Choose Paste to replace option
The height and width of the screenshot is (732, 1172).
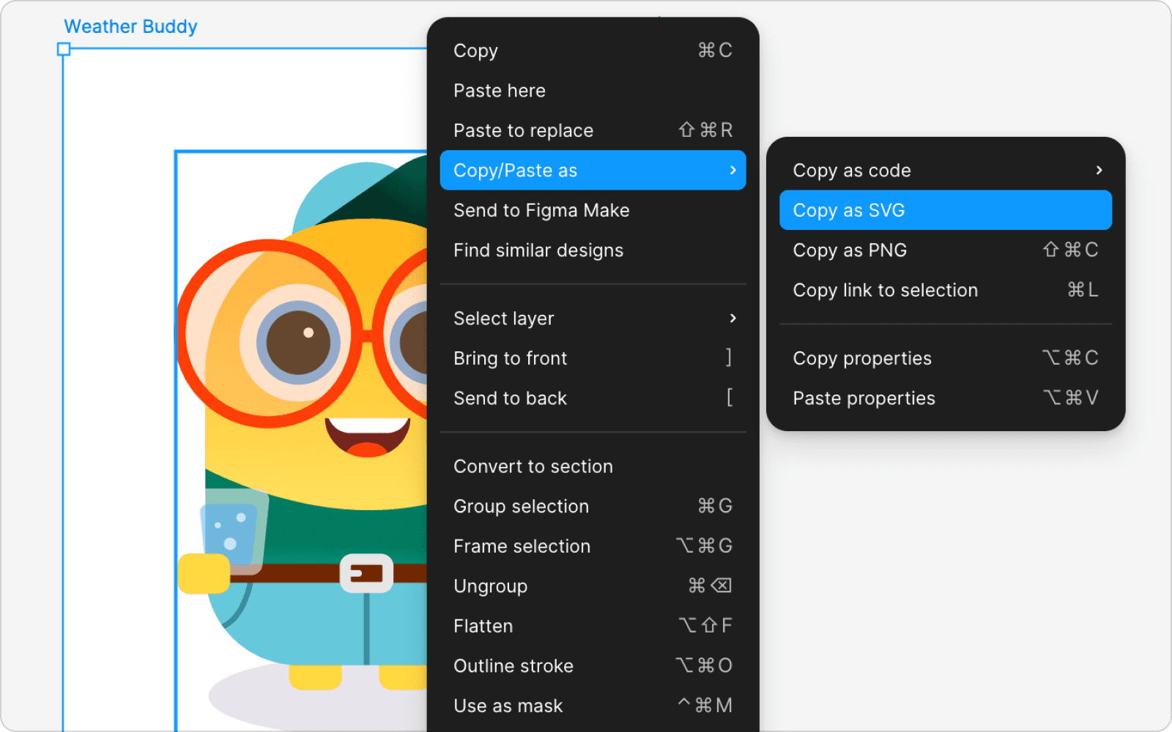pos(593,130)
